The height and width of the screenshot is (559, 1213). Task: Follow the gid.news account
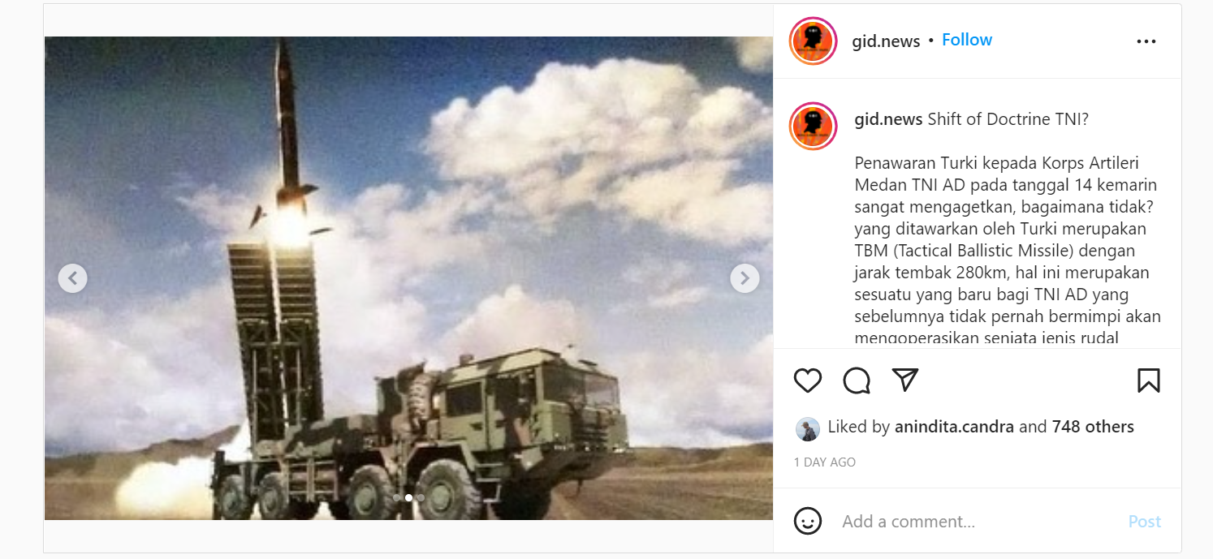click(x=967, y=40)
